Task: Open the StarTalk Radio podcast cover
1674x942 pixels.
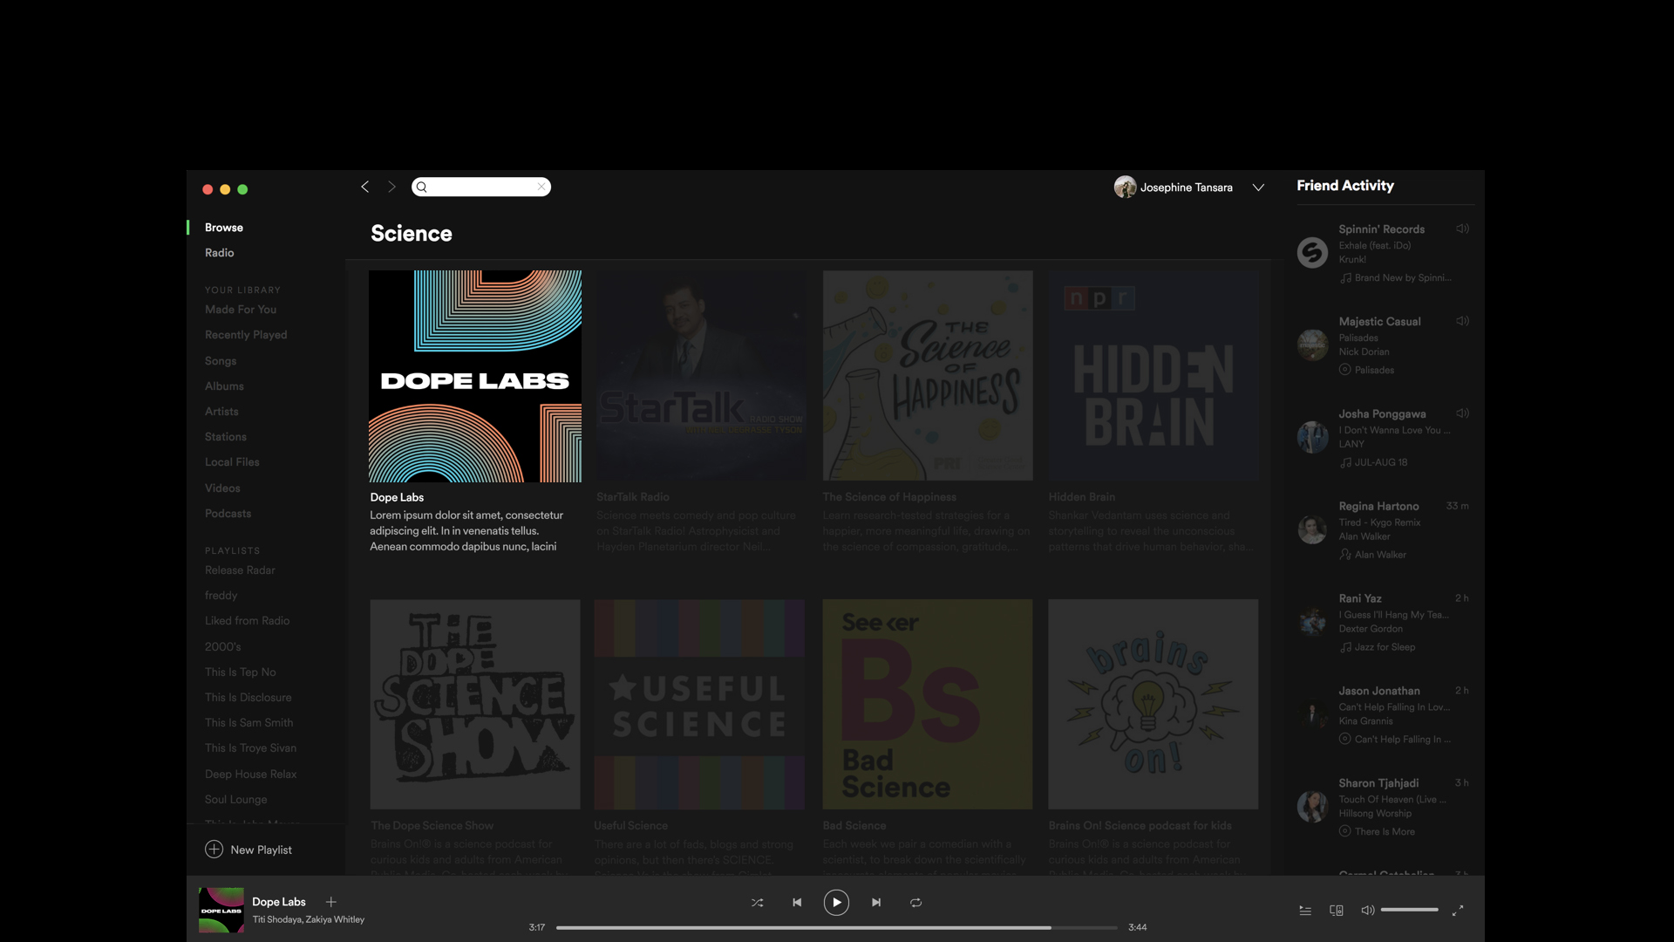Action: point(701,376)
